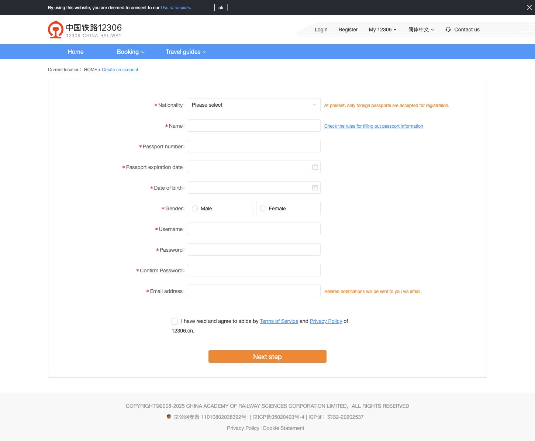Expand the My 12306 menu
The height and width of the screenshot is (441, 535).
click(383, 30)
